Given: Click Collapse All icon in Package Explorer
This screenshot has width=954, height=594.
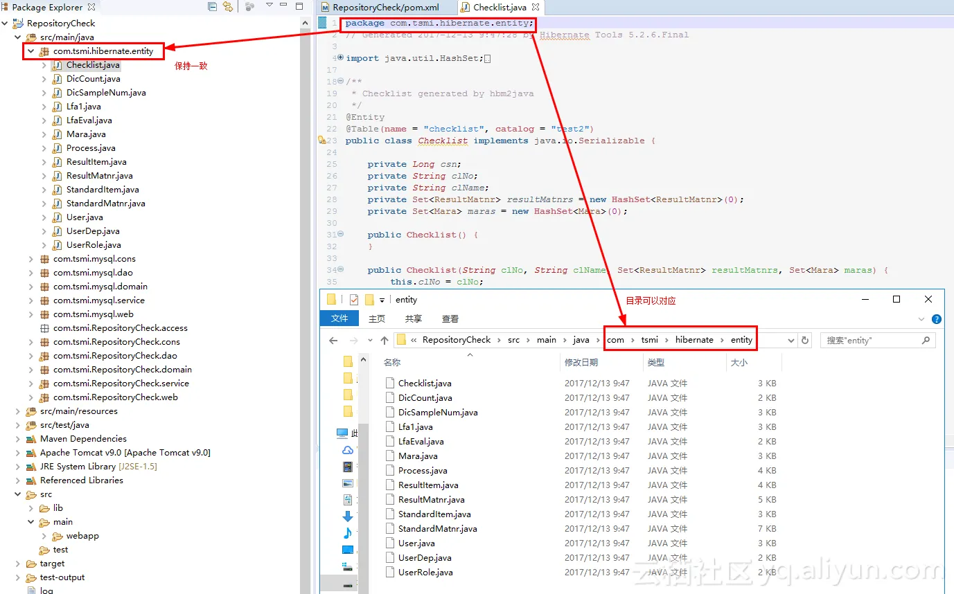Looking at the screenshot, I should pos(213,7).
